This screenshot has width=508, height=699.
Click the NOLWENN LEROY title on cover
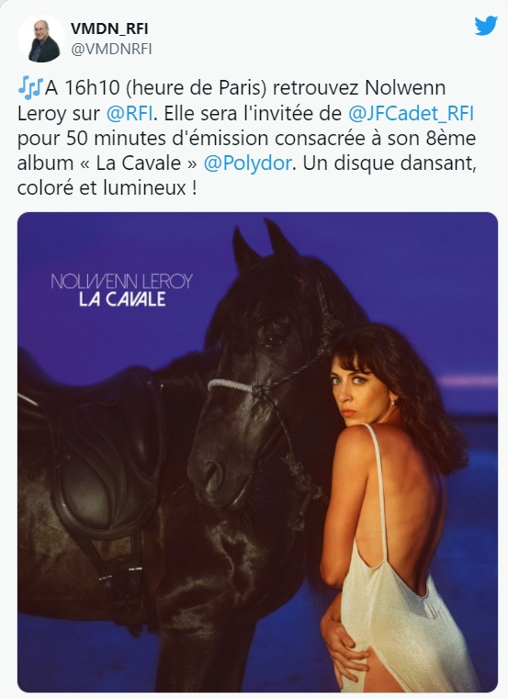coord(122,281)
